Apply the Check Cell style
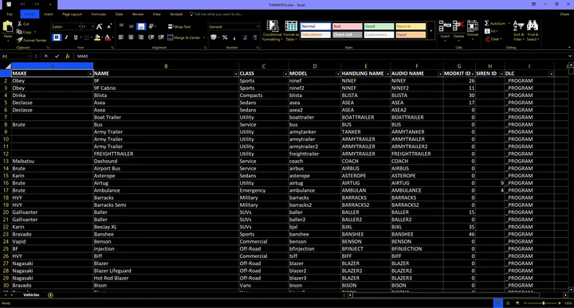Image resolution: width=574 pixels, height=308 pixels. click(347, 35)
